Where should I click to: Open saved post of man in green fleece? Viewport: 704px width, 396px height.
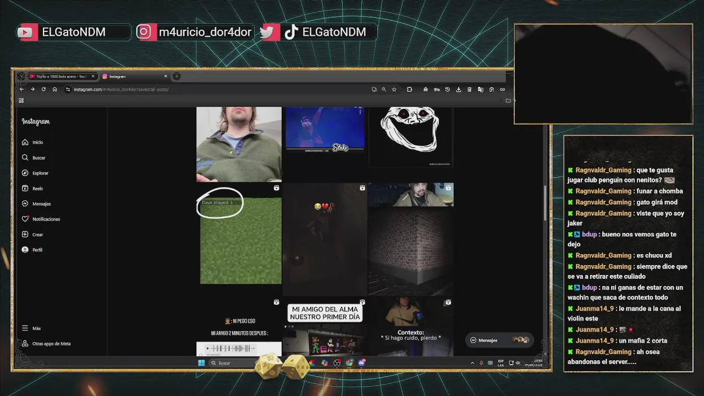coord(239,144)
